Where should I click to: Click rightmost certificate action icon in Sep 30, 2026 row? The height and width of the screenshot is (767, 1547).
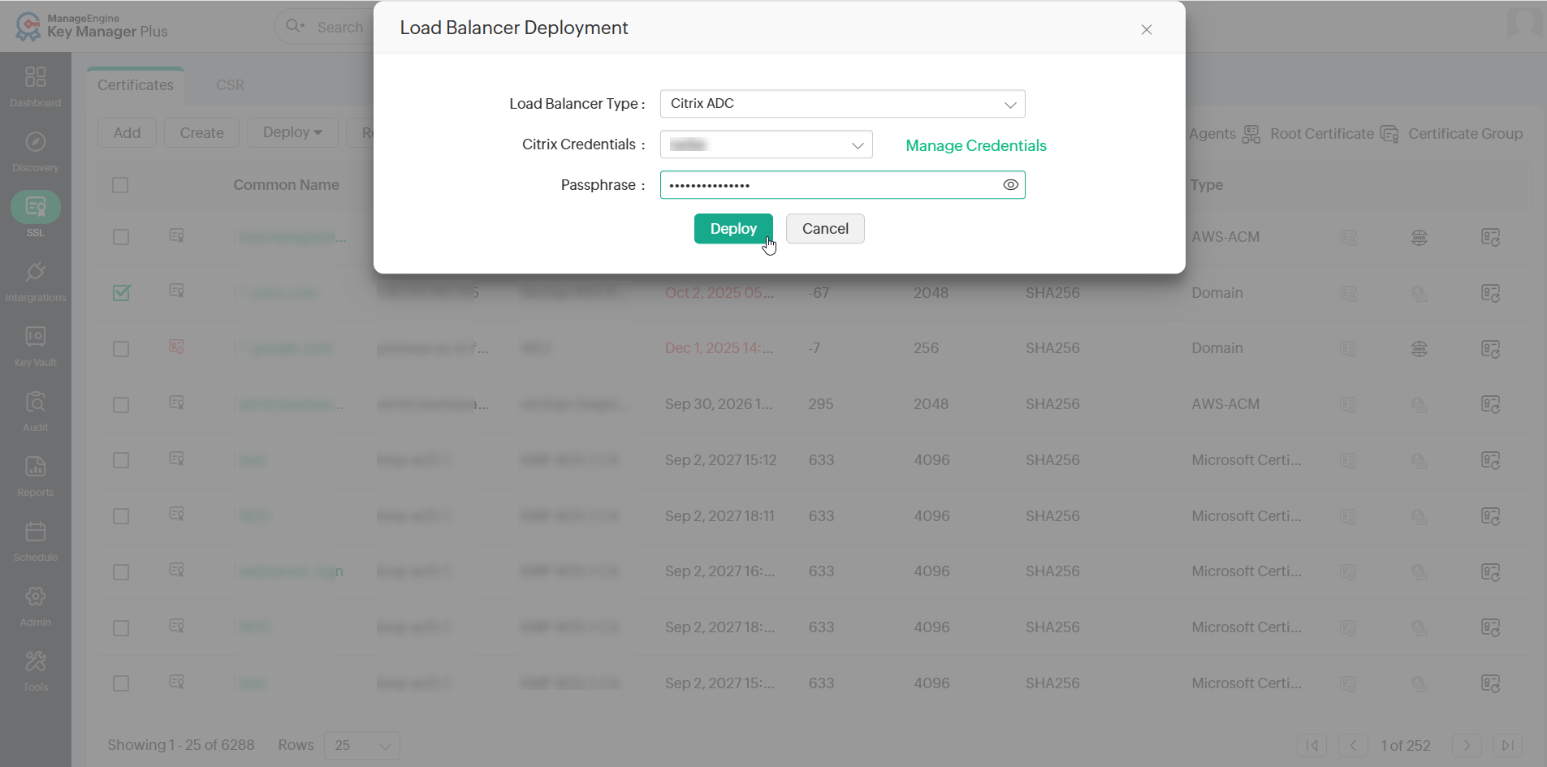[1490, 404]
